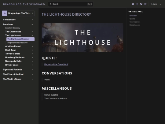
Task: Expand Rivaini Coast chevron
Action: (x=32, y=65)
